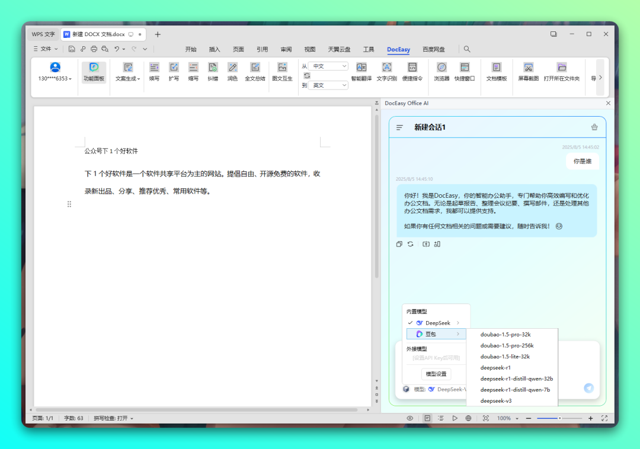Click the 模型设置 button

point(437,374)
